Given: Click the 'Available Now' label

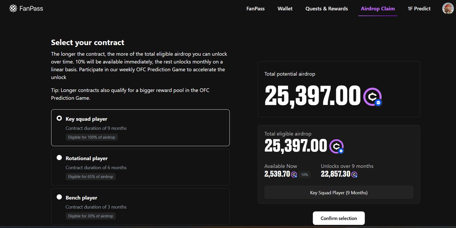Looking at the screenshot, I should 281,166.
